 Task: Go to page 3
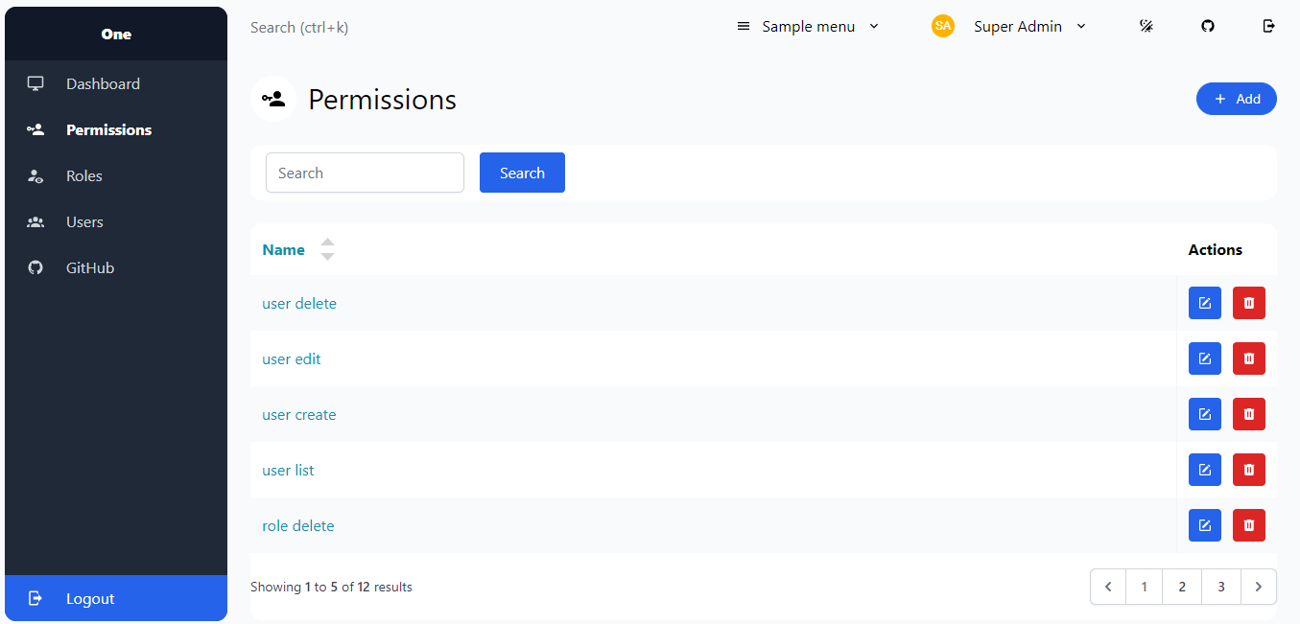tap(1221, 587)
